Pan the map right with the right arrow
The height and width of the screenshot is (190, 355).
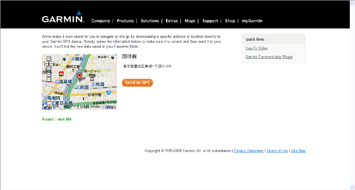pos(51,64)
